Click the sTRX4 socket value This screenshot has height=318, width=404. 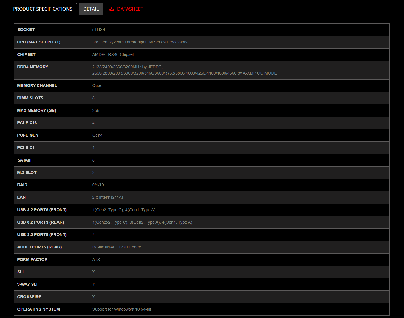99,30
